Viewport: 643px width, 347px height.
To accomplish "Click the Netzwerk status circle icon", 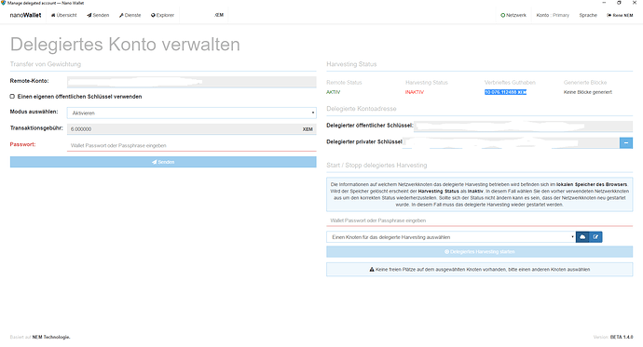I will (x=503, y=15).
